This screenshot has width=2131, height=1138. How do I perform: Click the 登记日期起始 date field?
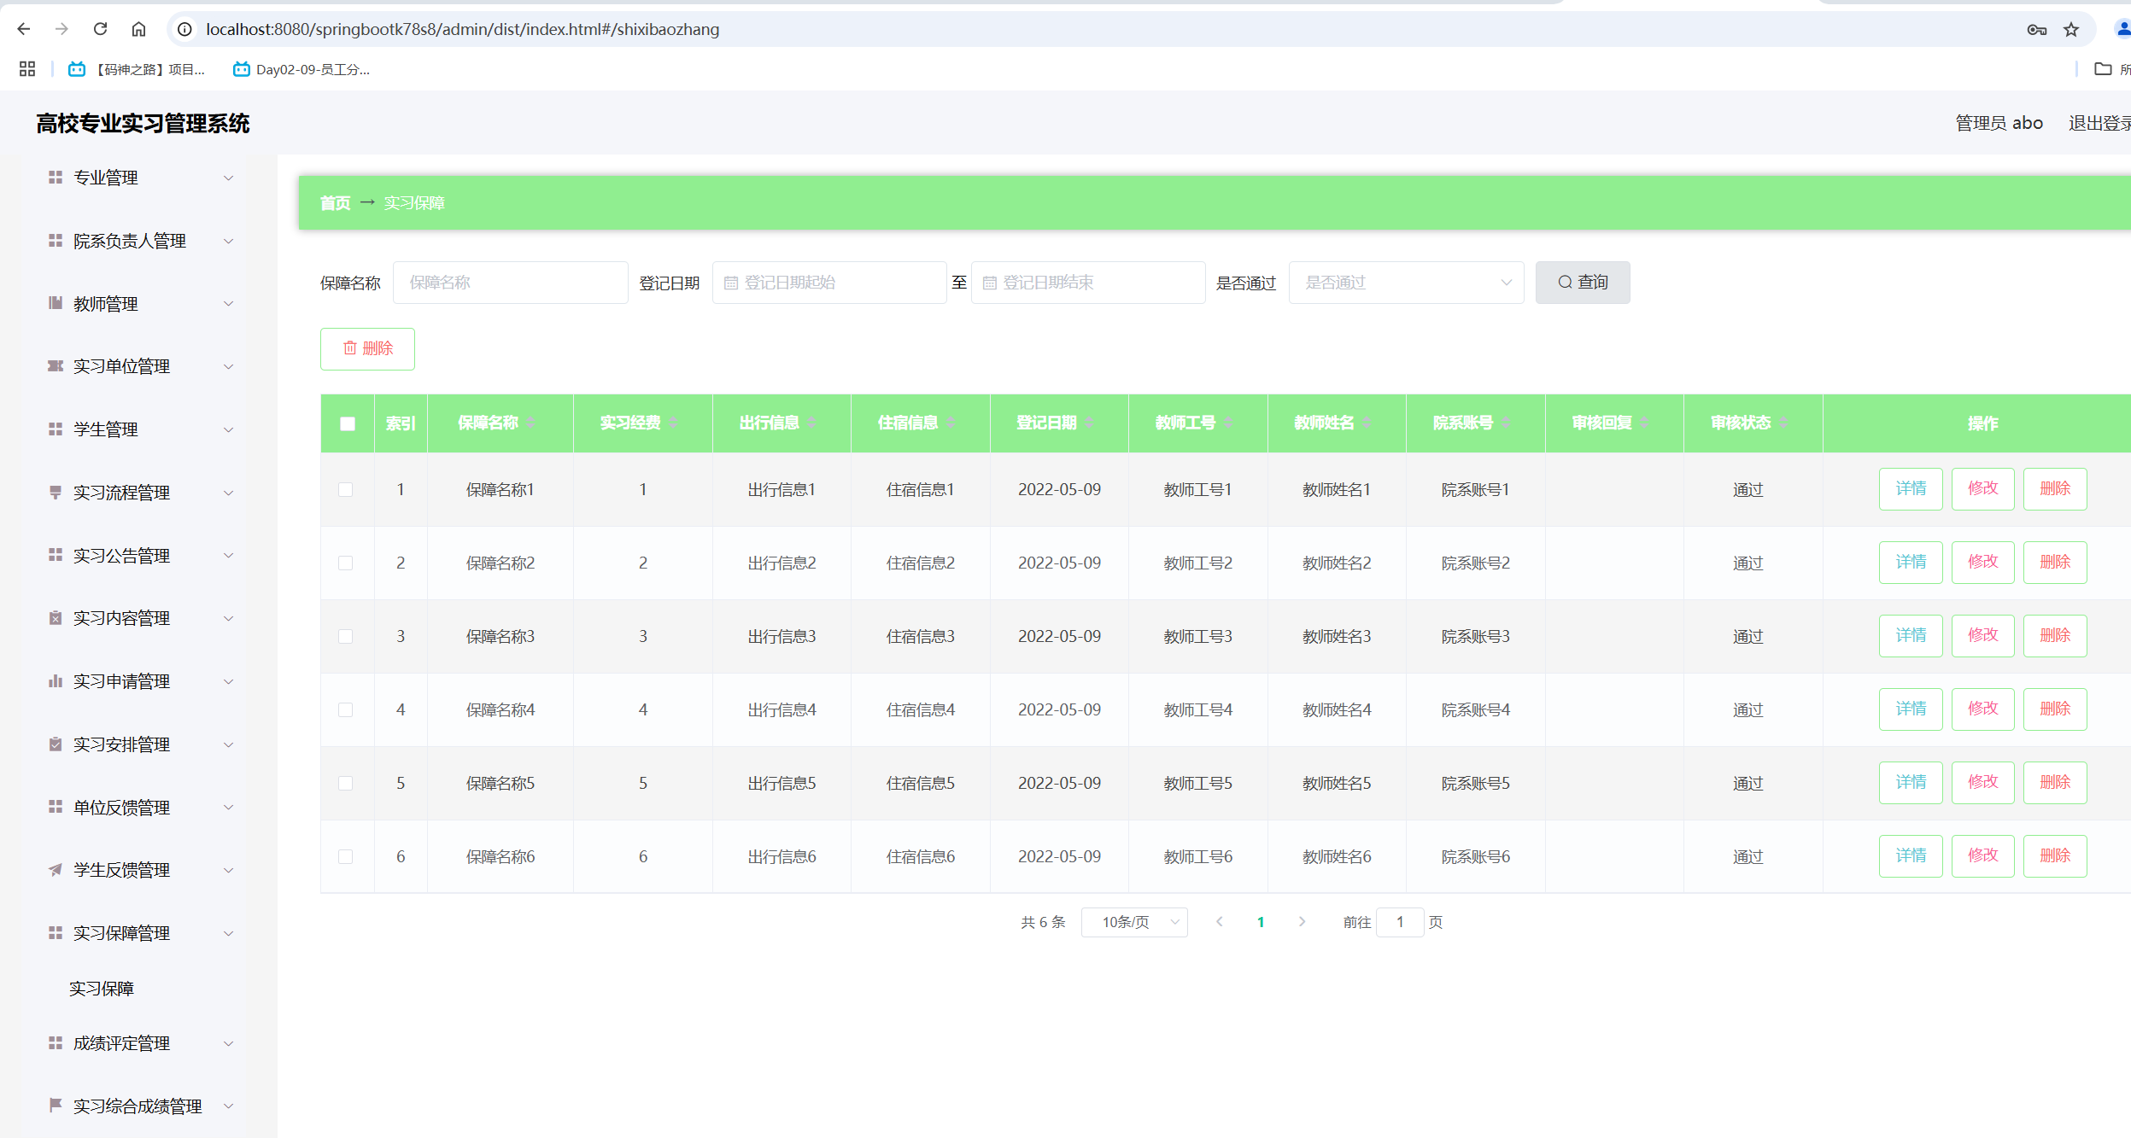pyautogui.click(x=829, y=283)
